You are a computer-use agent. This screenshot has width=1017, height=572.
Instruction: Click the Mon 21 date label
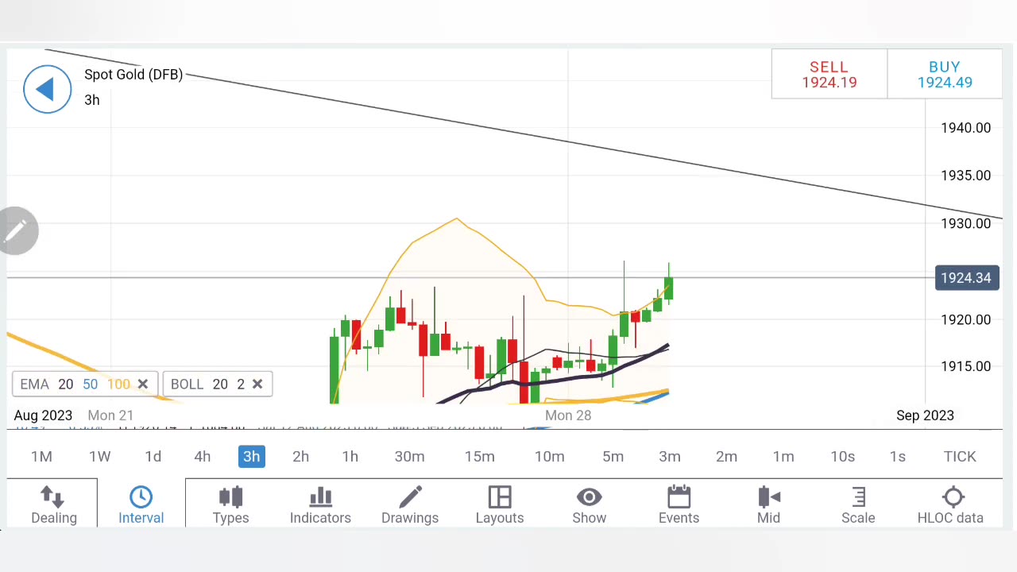(110, 415)
